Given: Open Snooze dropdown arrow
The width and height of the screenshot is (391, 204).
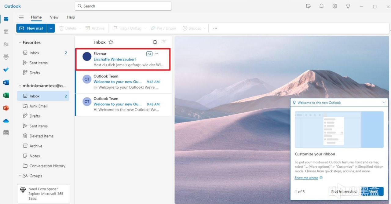Looking at the screenshot, I should [205, 28].
